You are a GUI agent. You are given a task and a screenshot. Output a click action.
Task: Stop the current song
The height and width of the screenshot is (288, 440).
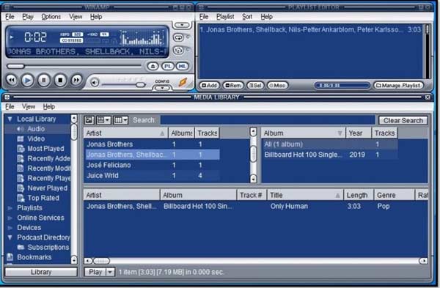[x=60, y=81]
